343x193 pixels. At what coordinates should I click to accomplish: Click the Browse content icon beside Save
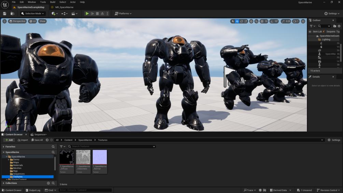(13, 14)
